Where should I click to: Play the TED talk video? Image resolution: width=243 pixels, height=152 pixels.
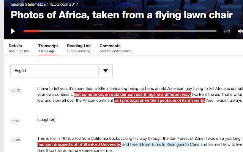13,31
